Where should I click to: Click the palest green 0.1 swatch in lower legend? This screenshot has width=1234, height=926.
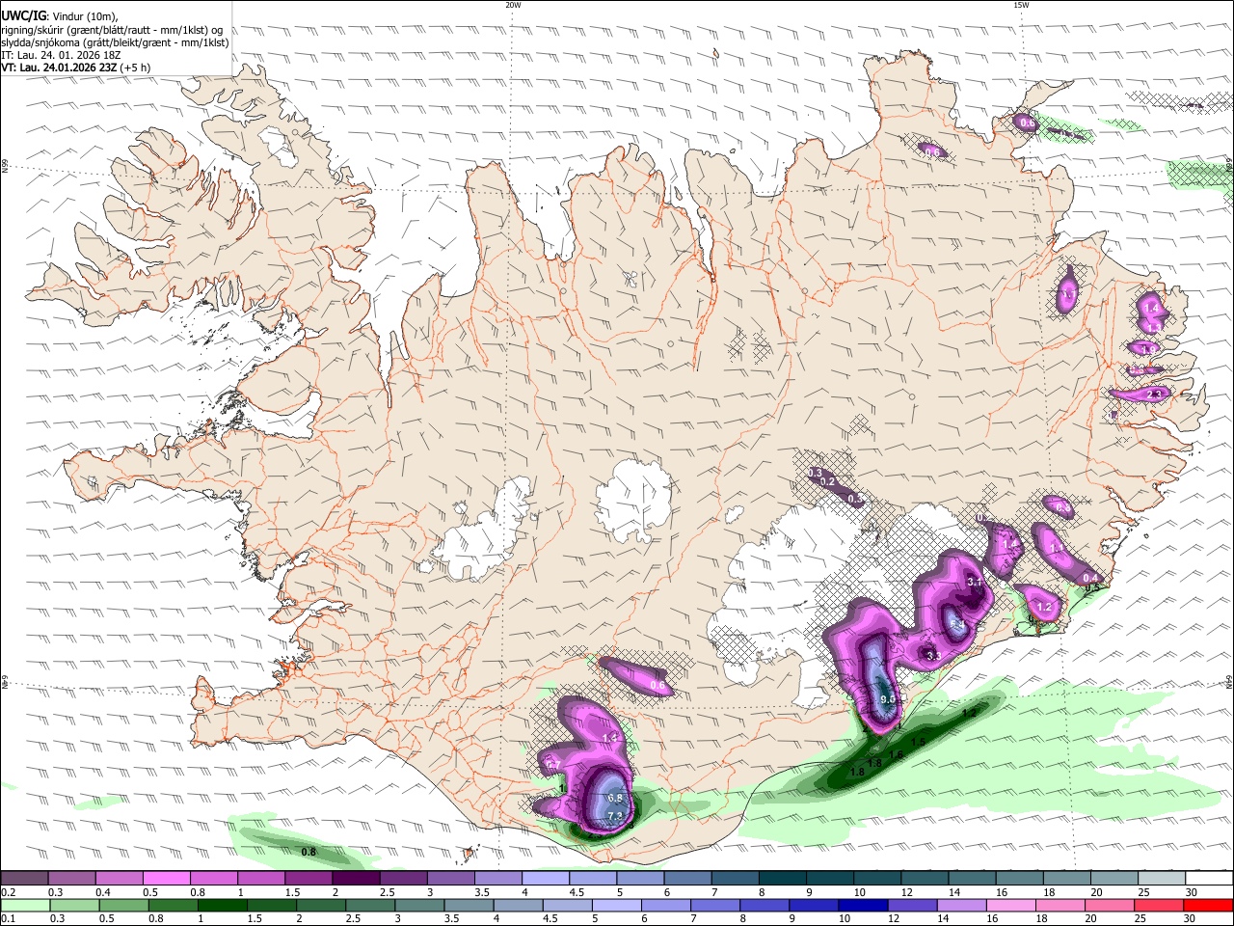point(24,905)
